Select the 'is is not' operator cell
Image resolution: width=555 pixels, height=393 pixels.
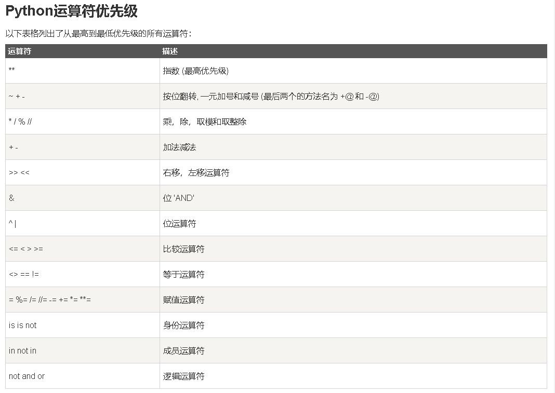click(83, 326)
